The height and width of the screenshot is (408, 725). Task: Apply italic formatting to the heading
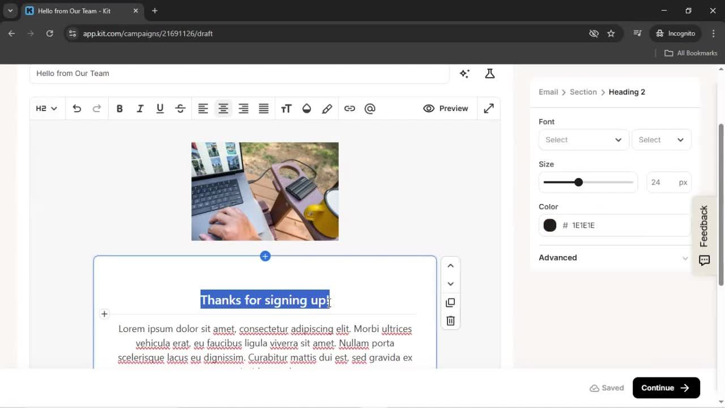140,108
